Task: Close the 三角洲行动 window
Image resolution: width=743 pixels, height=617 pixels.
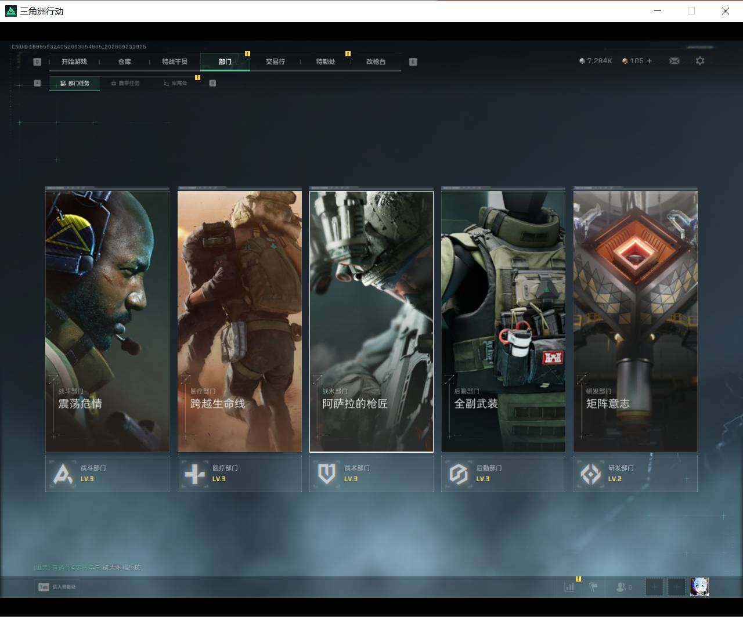Action: [726, 11]
